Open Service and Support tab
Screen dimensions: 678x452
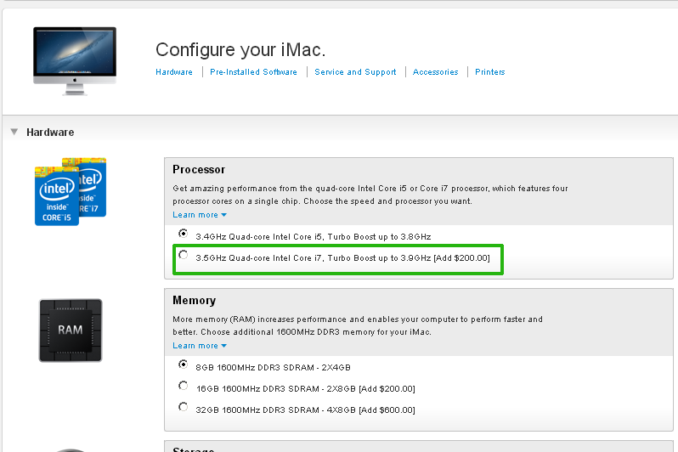pyautogui.click(x=355, y=72)
